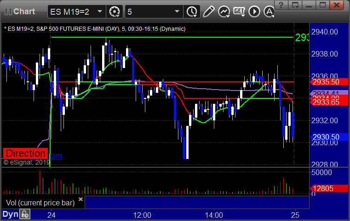
Task: Expand the interval dropdown arrow
Action: [x=177, y=11]
